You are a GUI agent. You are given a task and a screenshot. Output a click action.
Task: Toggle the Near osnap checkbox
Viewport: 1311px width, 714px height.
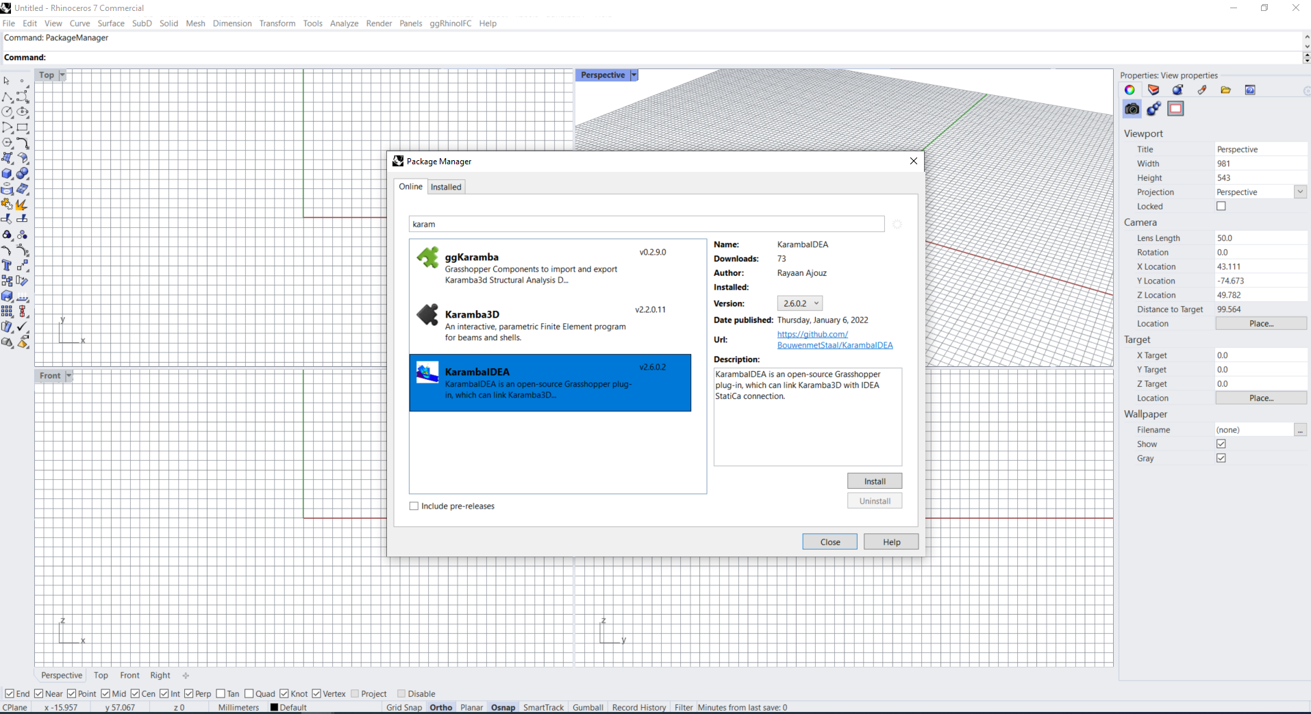tap(39, 693)
